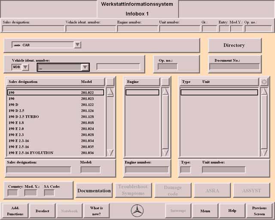
Task: Focus the Engine number field below Engine list
Action: pyautogui.click(x=147, y=170)
